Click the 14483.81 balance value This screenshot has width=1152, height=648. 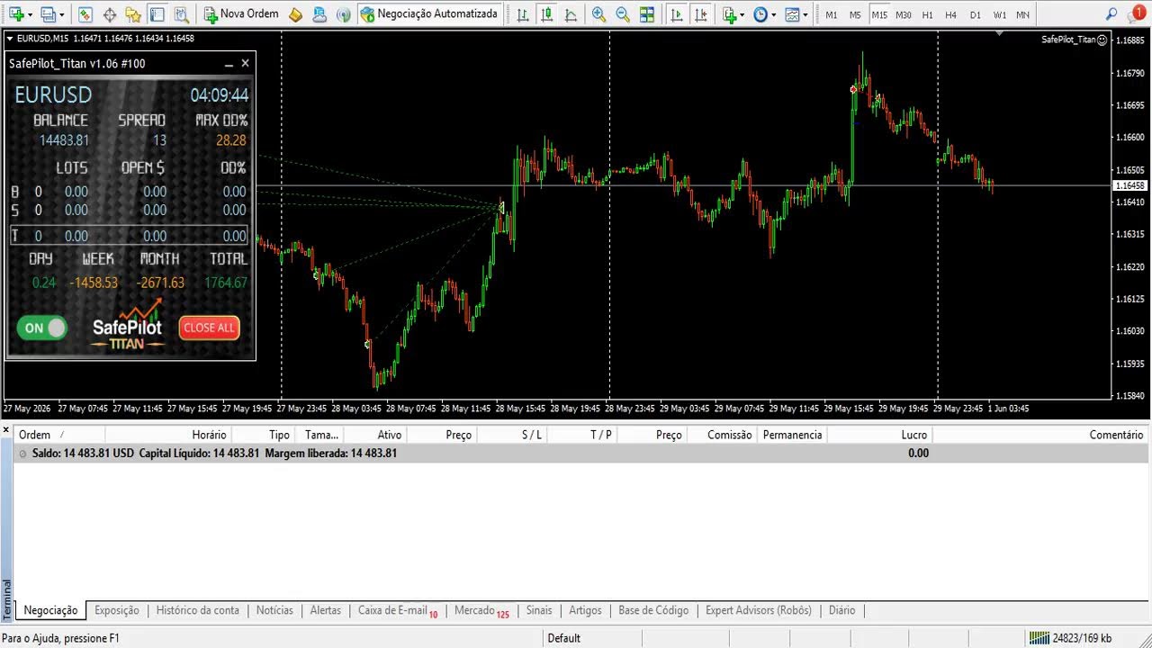(x=64, y=140)
